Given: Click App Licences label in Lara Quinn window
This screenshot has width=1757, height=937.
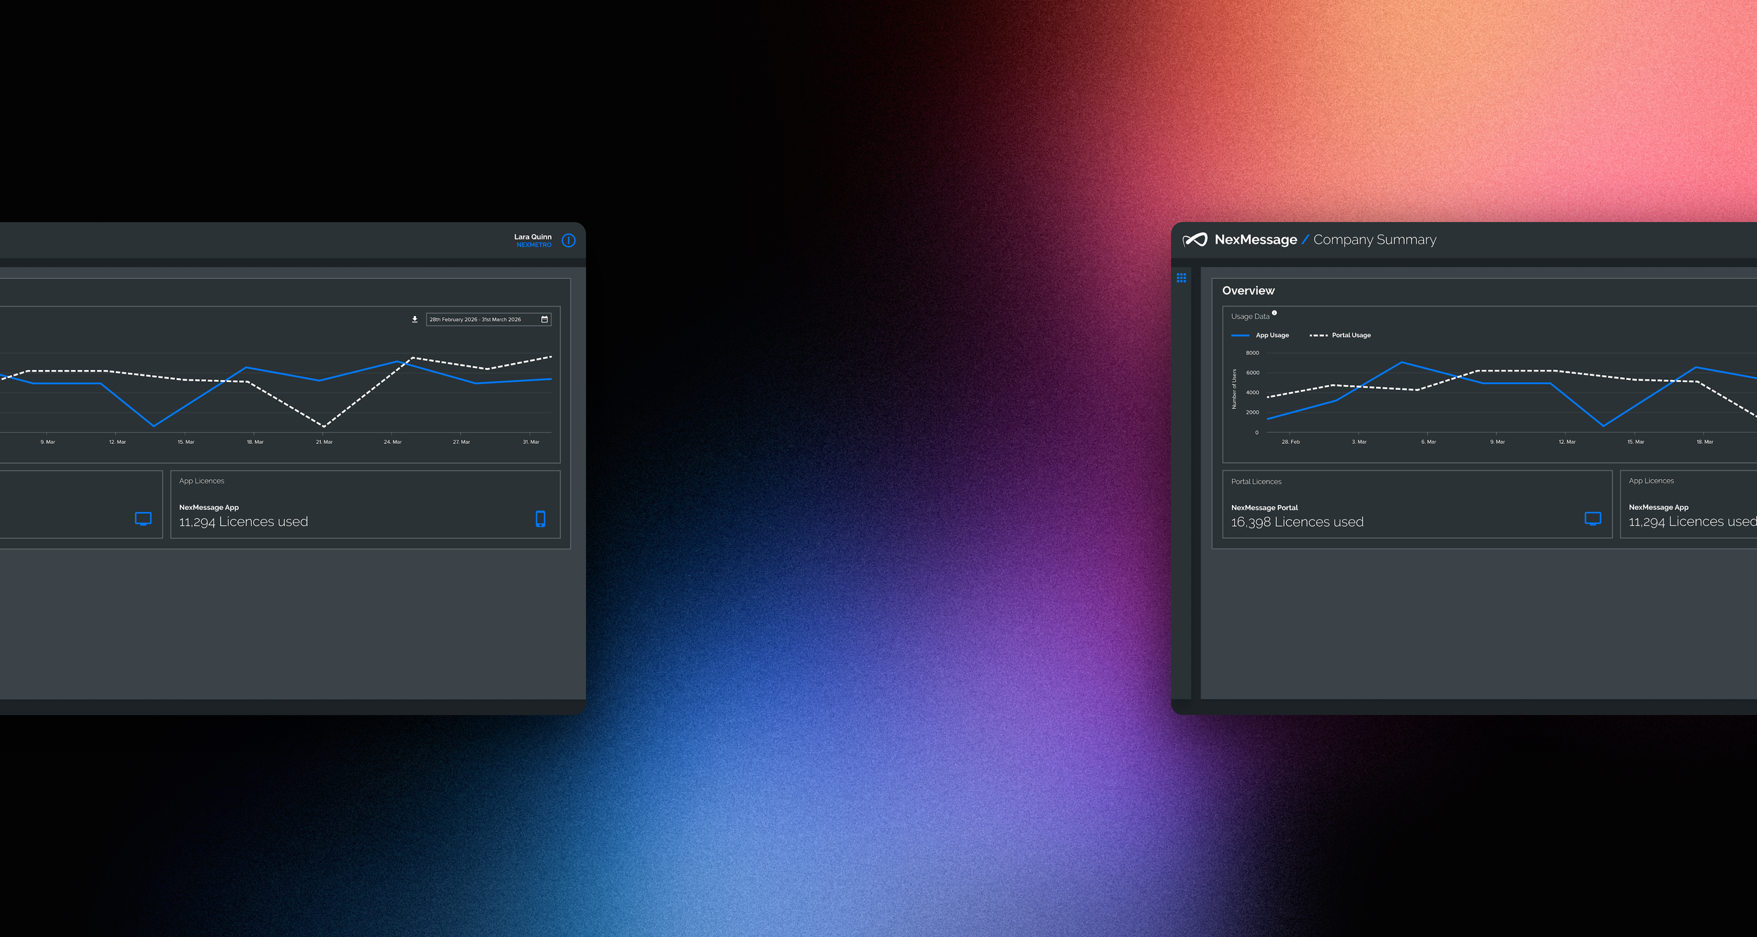Looking at the screenshot, I should 202,480.
